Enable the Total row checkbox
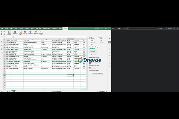This screenshot has width=179, height=119. [90, 40]
